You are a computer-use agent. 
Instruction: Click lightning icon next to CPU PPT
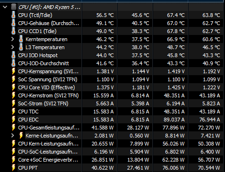coord(14,168)
